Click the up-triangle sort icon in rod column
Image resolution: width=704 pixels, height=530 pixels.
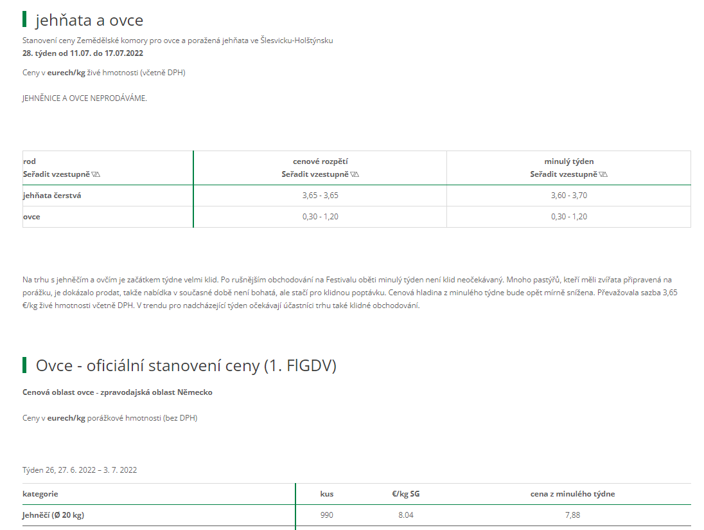[98, 175]
